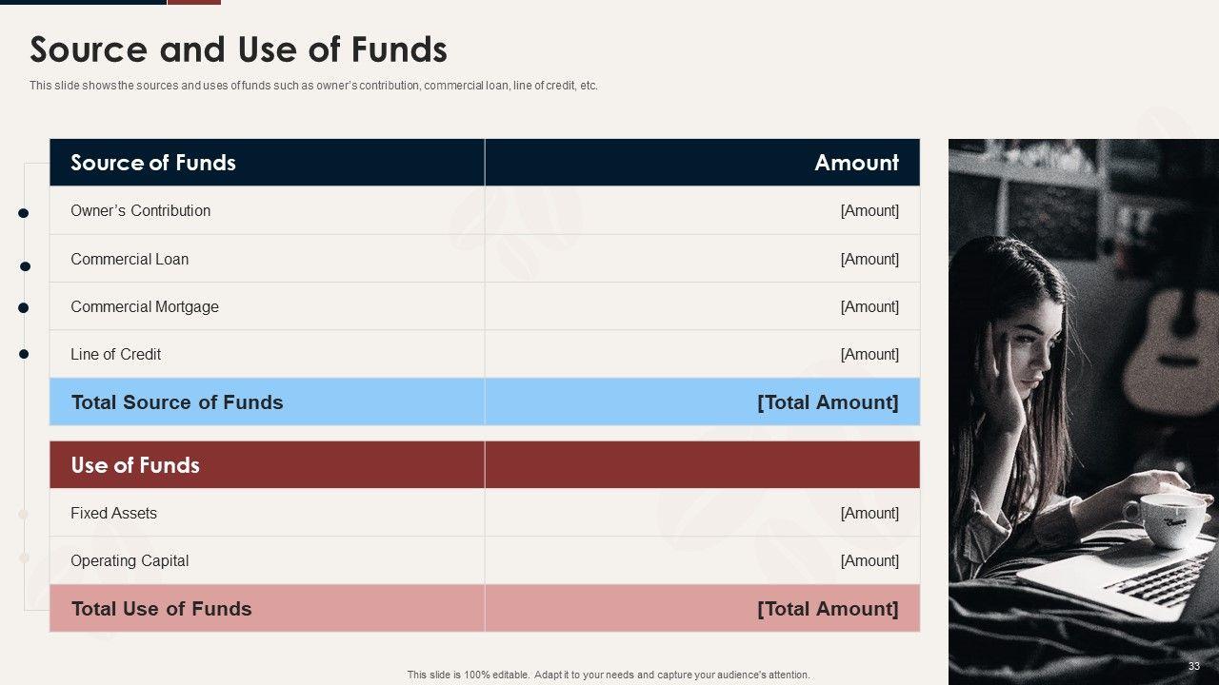Select the "Fixed Assets" row label
1219x685 pixels.
[113, 513]
